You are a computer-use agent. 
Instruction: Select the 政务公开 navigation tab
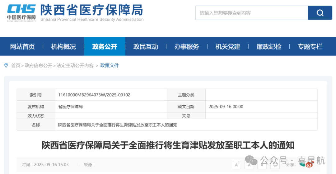(x=105, y=46)
